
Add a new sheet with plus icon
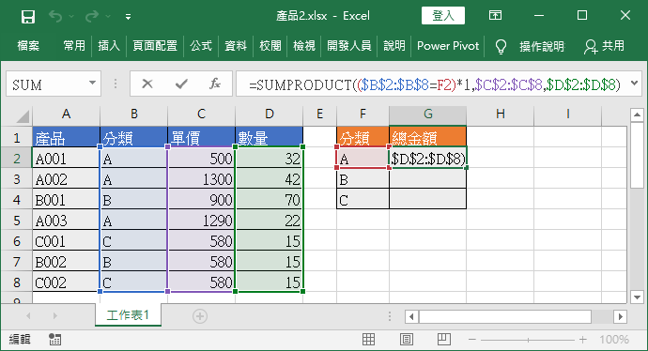pos(200,316)
